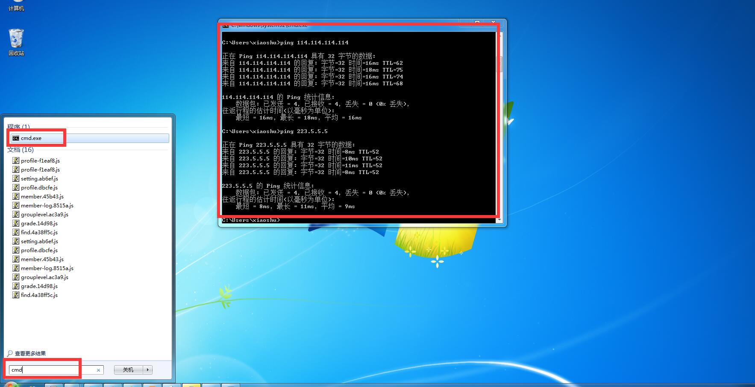Open the first grouplevel.ac3a9.js result
The width and height of the screenshot is (755, 387).
(x=44, y=214)
